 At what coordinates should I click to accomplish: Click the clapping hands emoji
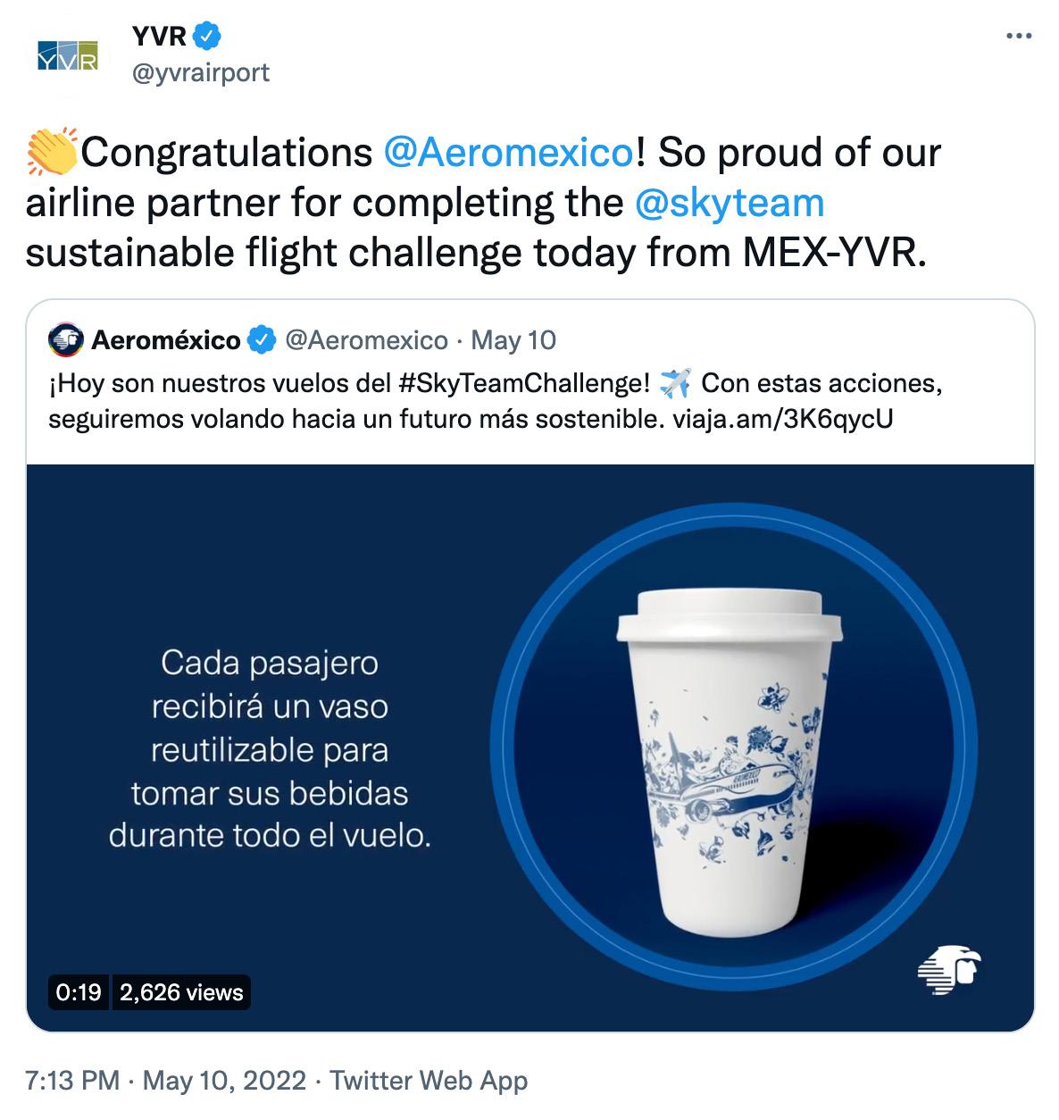coord(53,153)
